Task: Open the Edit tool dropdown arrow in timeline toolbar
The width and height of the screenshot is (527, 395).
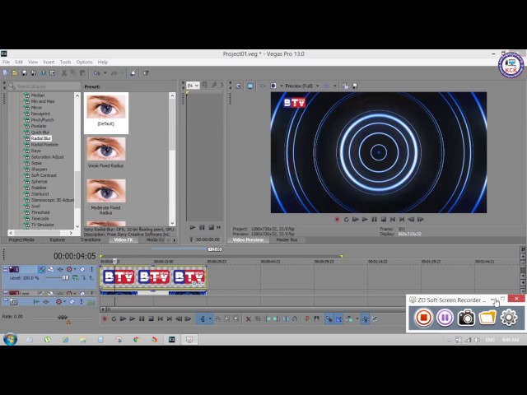Action: (x=210, y=318)
